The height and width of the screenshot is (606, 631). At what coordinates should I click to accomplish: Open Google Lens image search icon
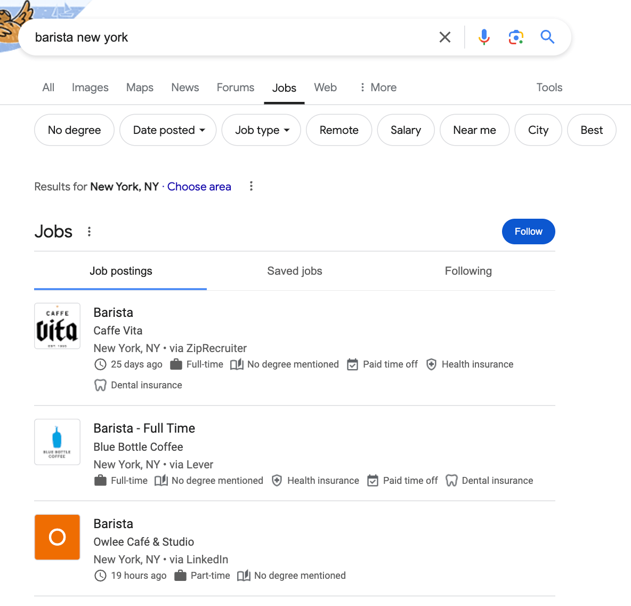point(516,37)
